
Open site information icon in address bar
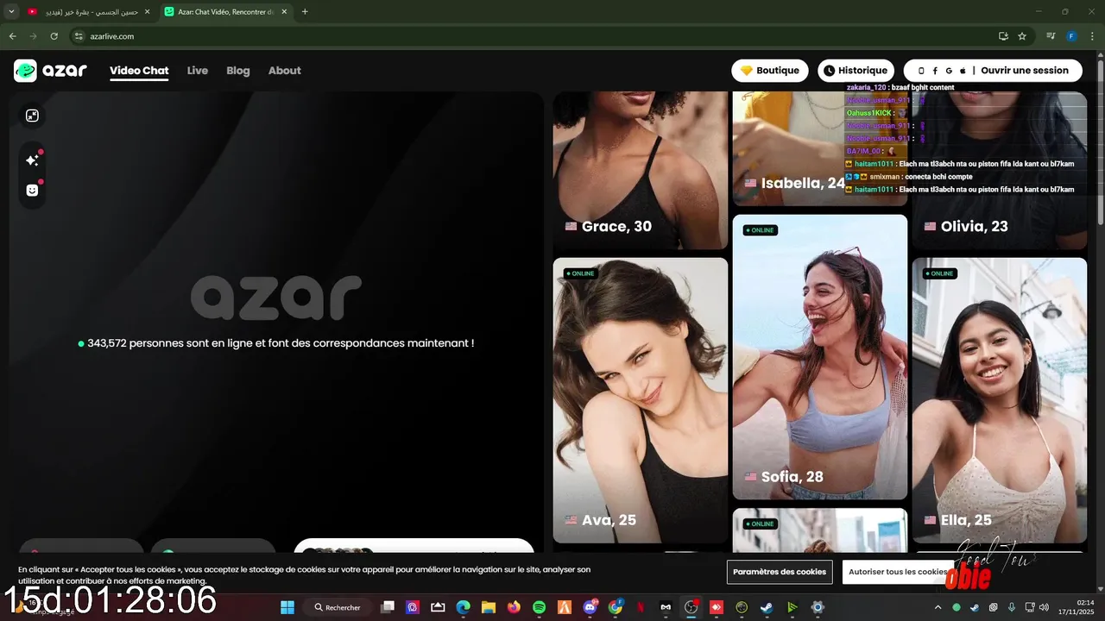click(x=79, y=36)
